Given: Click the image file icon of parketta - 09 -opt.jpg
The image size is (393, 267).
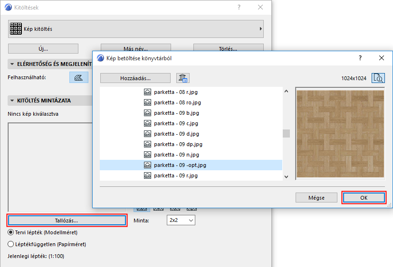Looking at the screenshot, I should click(147, 165).
